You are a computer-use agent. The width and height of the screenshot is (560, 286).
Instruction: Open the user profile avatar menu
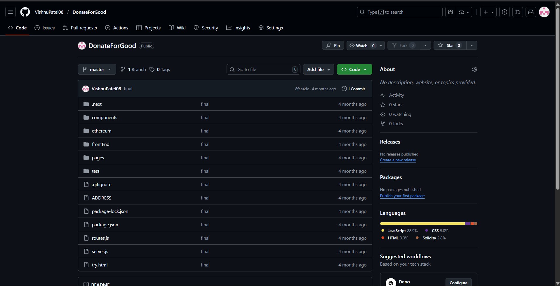pos(544,12)
